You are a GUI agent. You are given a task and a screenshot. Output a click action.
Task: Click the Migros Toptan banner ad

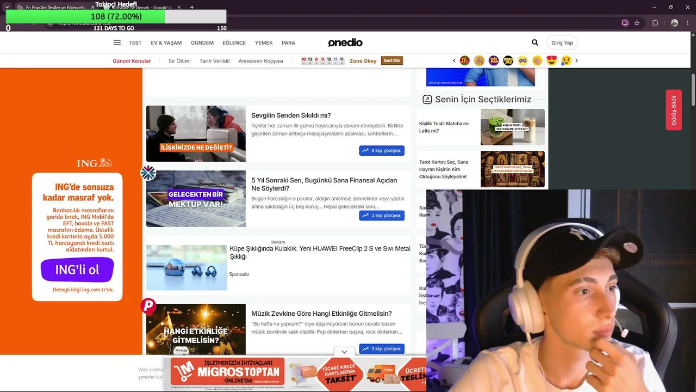[295, 373]
